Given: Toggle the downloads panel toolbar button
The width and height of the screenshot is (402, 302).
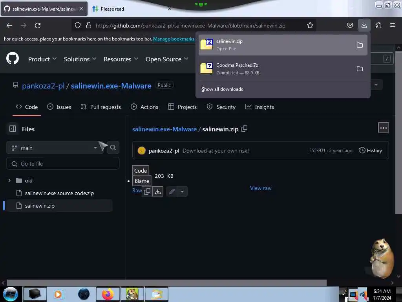Looking at the screenshot, I should (364, 25).
